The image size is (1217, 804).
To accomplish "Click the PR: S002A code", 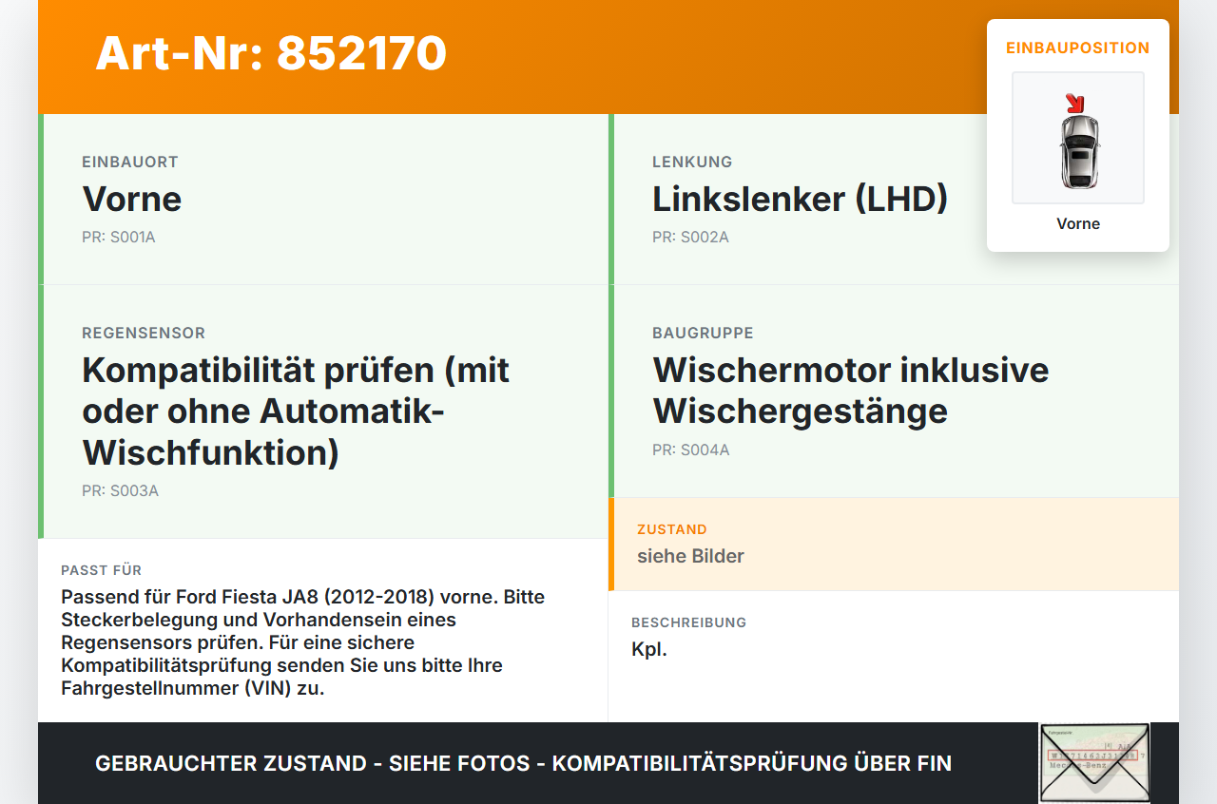I will click(690, 237).
